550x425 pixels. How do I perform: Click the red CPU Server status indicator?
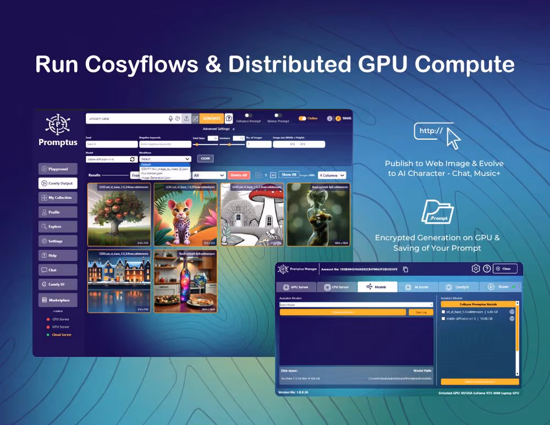[x=48, y=319]
